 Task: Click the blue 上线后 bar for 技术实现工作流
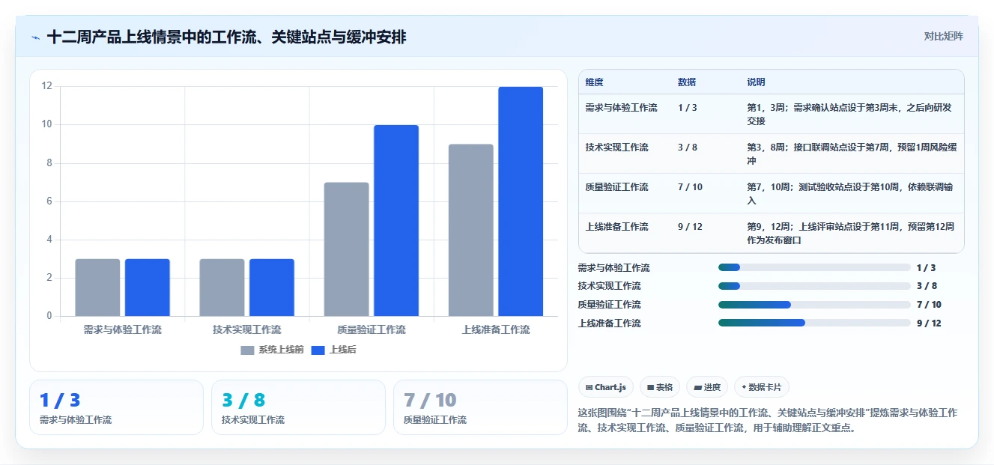click(272, 288)
